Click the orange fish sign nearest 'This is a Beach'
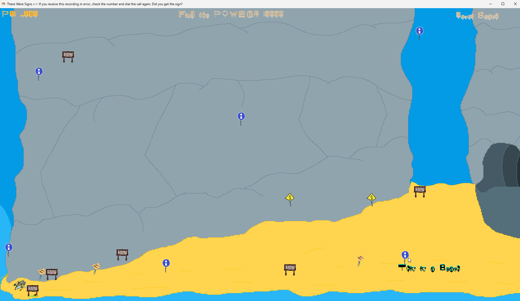Viewport: 520px width, 301px height. [360, 260]
